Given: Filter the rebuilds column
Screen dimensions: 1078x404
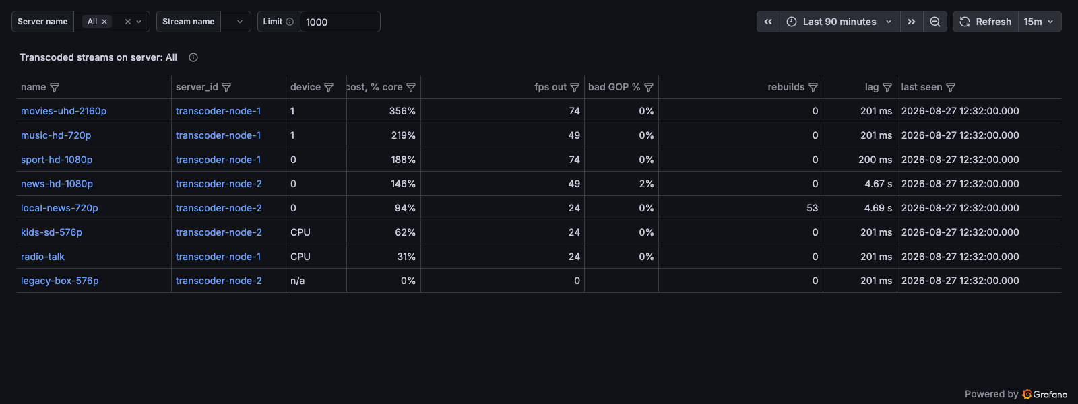Looking at the screenshot, I should [813, 88].
